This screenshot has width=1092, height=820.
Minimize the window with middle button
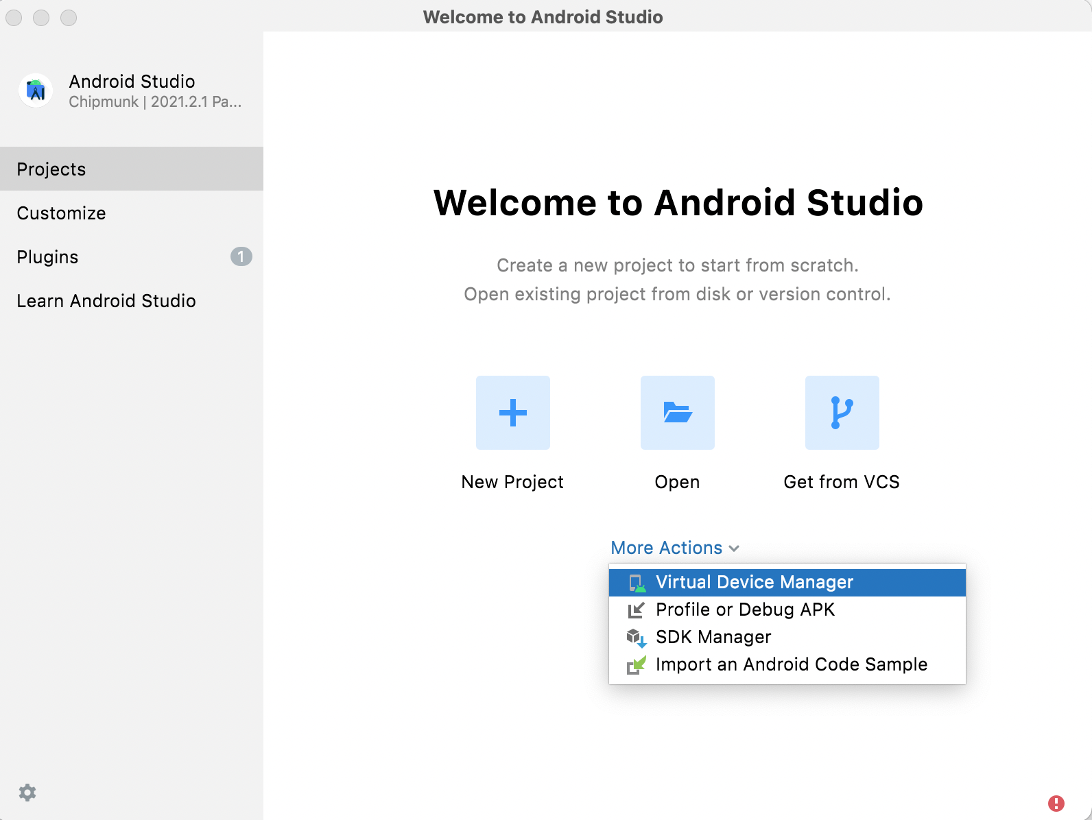[41, 18]
